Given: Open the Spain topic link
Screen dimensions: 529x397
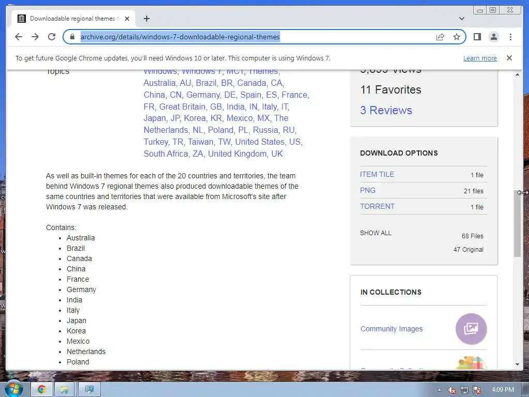Looking at the screenshot, I should coord(251,95).
